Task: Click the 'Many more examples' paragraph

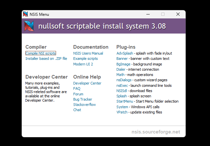Action: [x=46, y=92]
